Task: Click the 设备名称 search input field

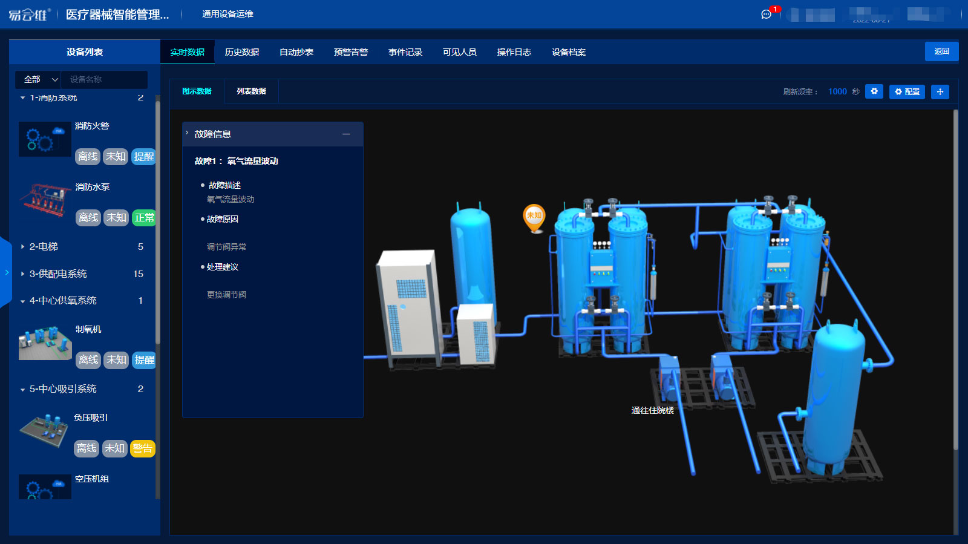Action: (x=104, y=79)
